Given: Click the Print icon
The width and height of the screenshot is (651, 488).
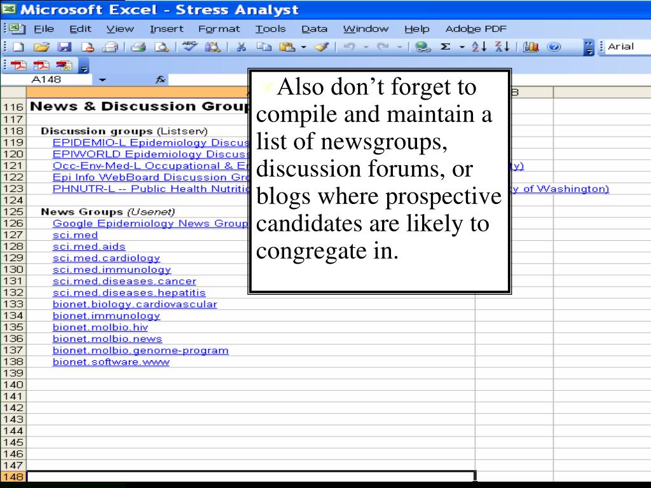Looking at the screenshot, I should point(138,47).
